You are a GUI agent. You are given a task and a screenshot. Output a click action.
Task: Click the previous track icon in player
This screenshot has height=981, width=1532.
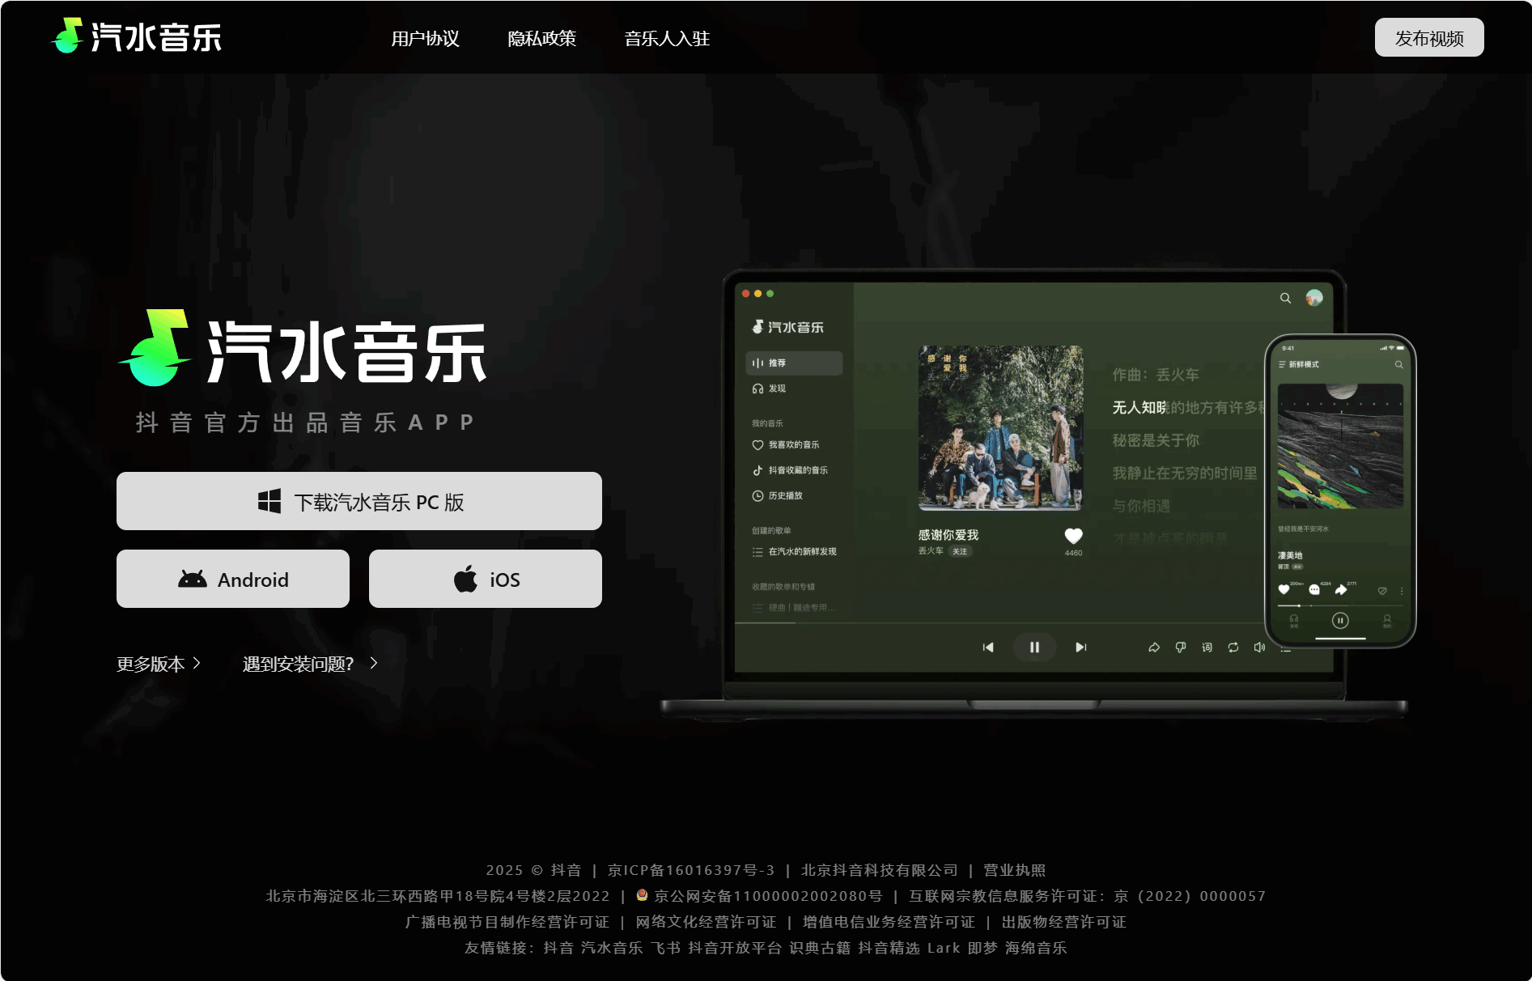pyautogui.click(x=988, y=648)
